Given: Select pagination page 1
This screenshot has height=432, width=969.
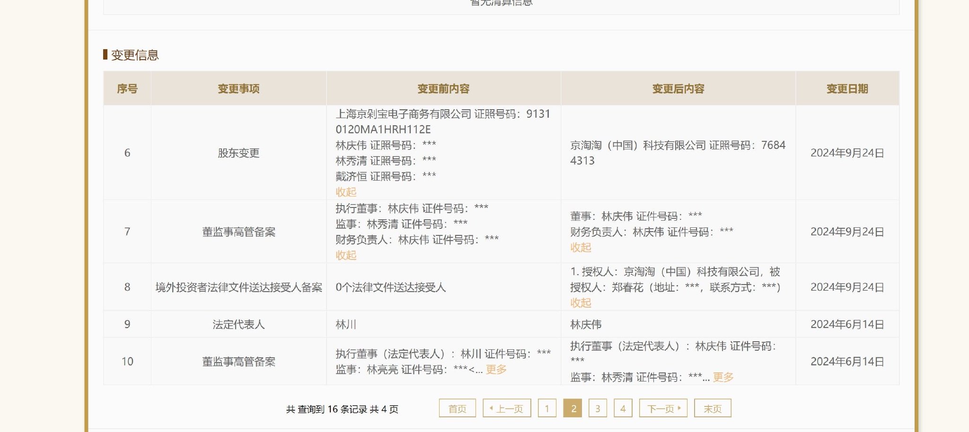Looking at the screenshot, I should (x=548, y=408).
